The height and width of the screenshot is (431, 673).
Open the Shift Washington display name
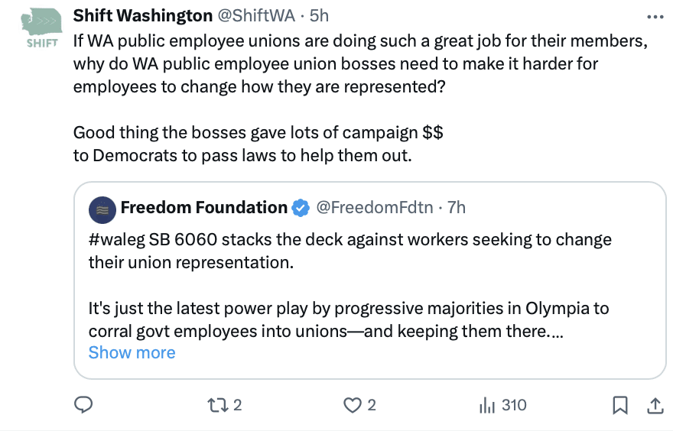tap(143, 15)
